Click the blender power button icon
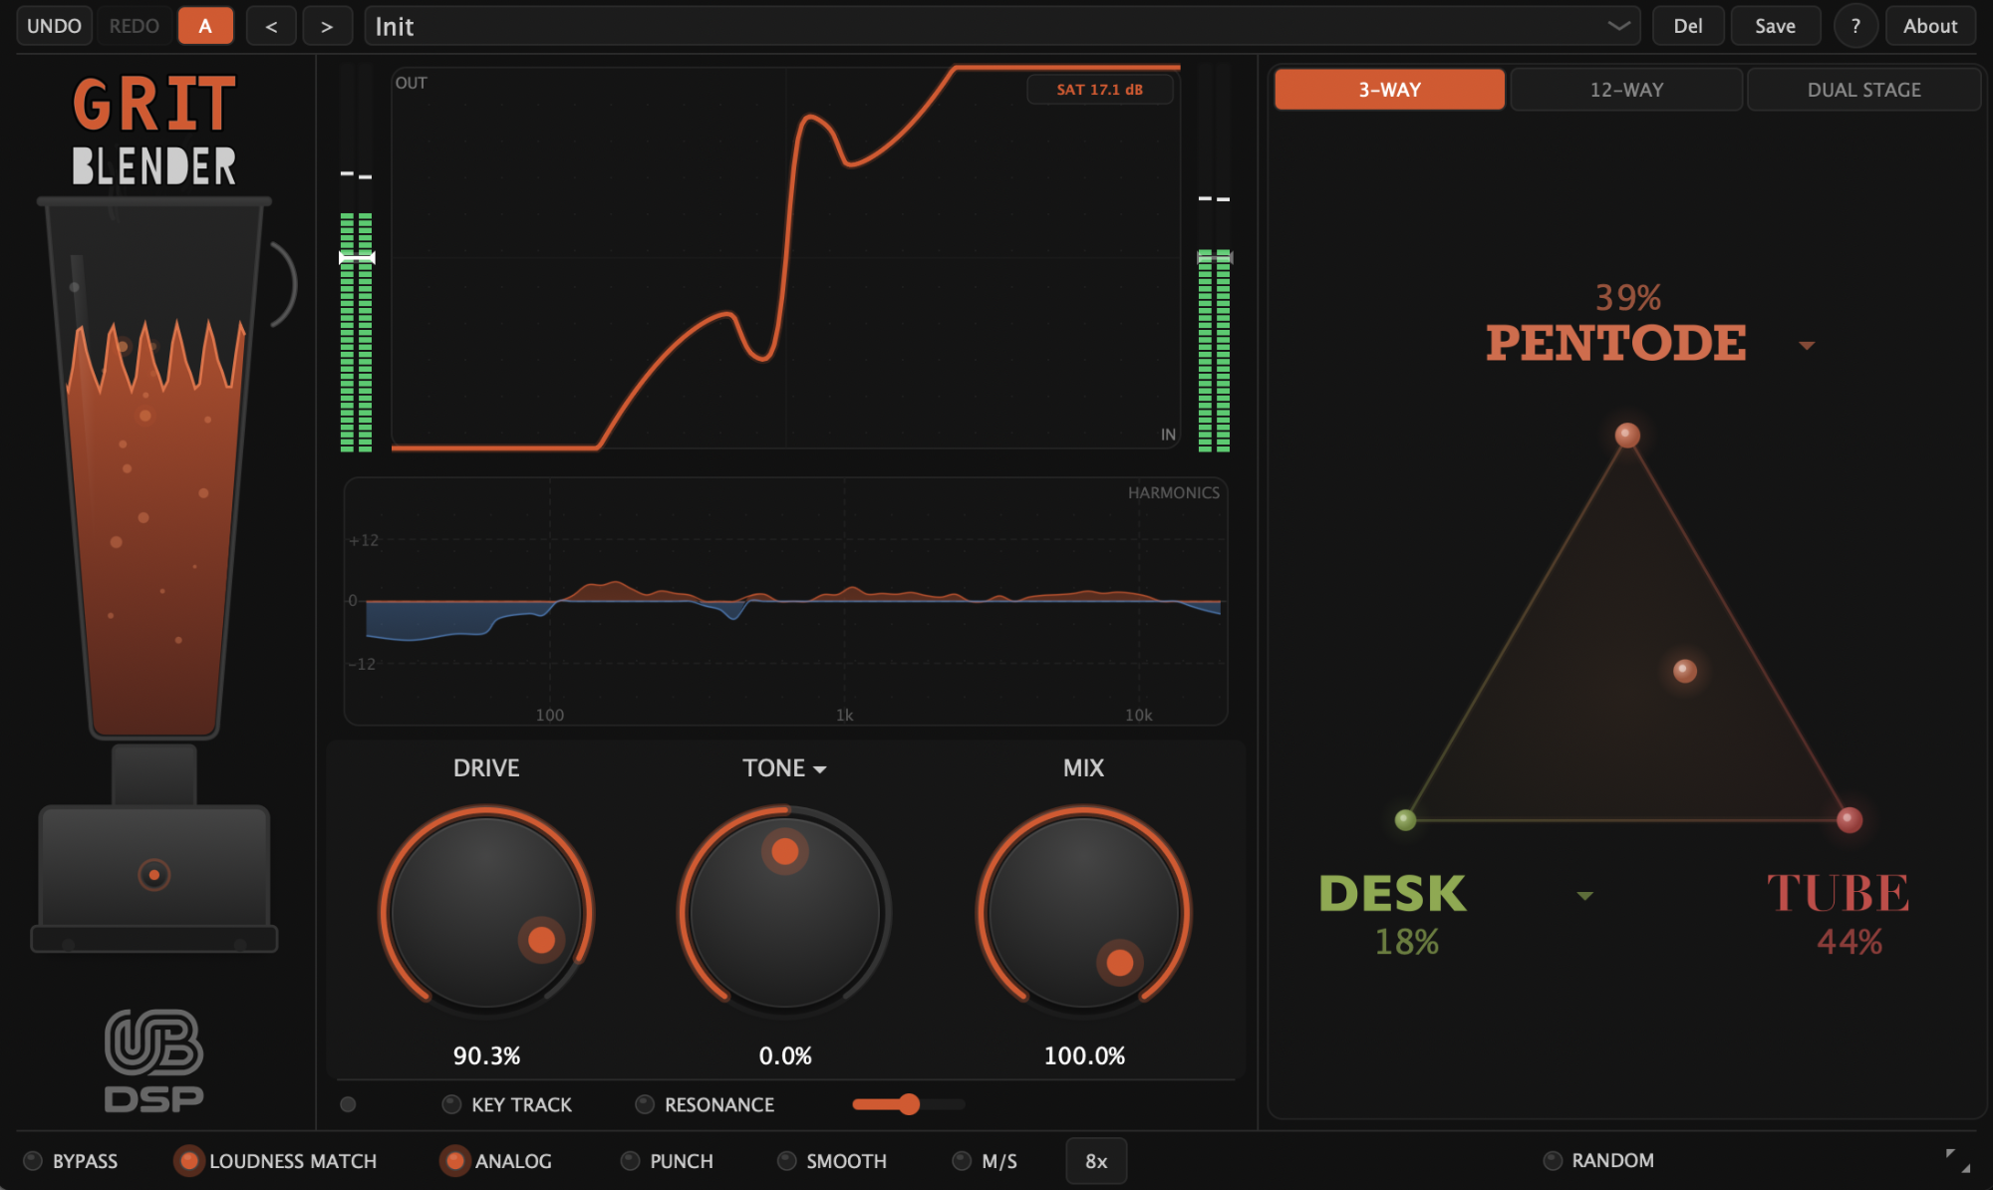Viewport: 1993px width, 1190px height. (x=153, y=875)
